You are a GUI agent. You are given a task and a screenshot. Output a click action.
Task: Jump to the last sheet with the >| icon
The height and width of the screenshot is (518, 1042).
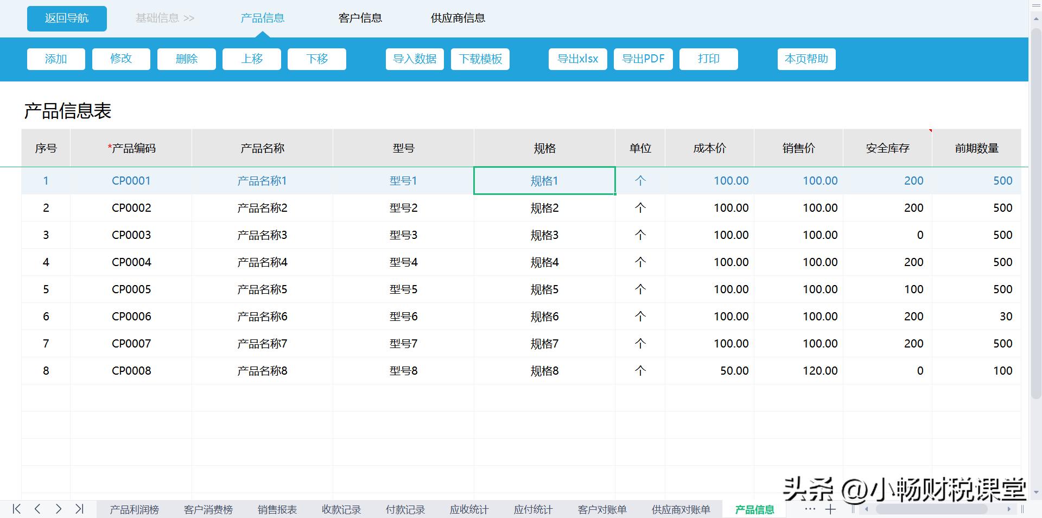click(x=80, y=509)
